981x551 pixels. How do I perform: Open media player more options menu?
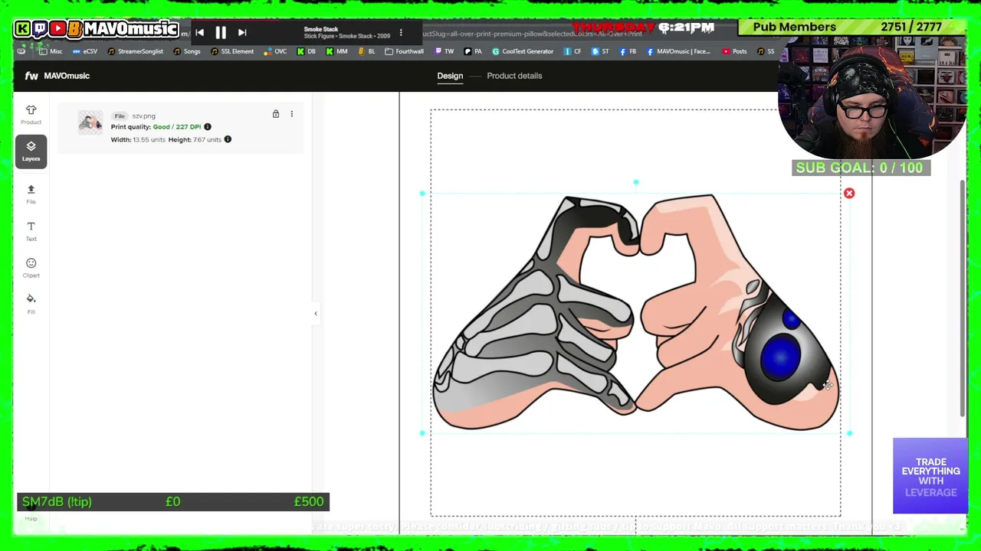[x=401, y=32]
